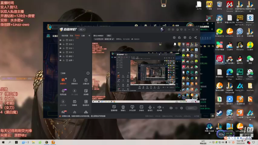Click the 43% performance widget
The image size is (258, 145).
tap(221, 134)
